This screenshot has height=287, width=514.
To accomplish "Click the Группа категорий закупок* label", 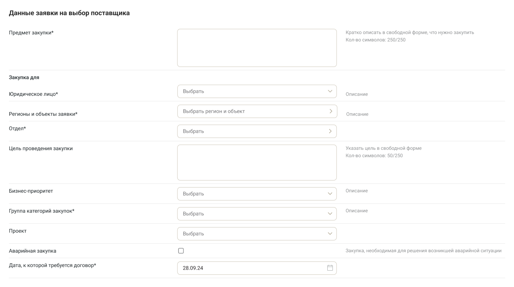I will [x=42, y=211].
